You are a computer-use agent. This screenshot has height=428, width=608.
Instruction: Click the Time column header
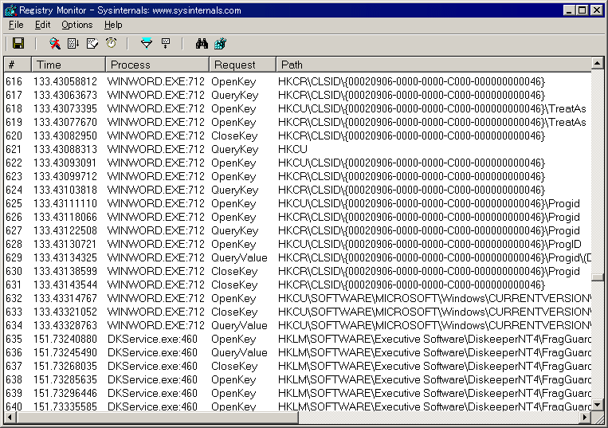tap(69, 65)
